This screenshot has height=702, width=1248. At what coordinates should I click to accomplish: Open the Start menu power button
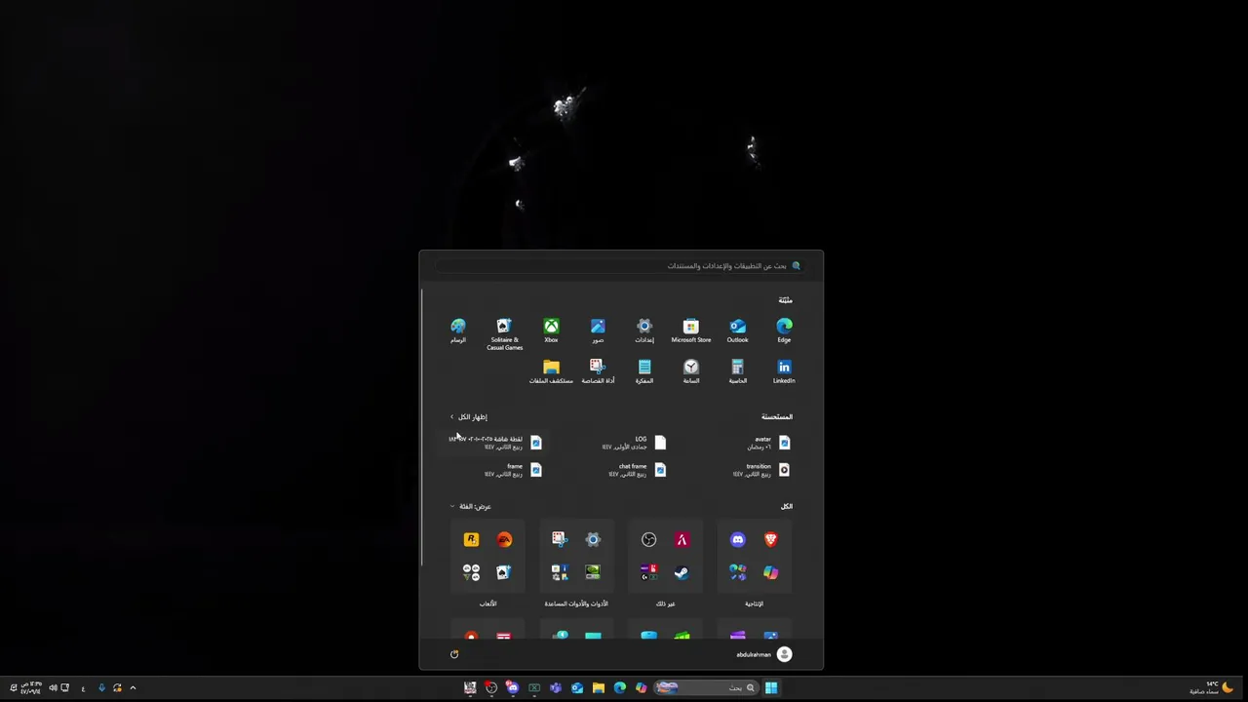click(454, 654)
